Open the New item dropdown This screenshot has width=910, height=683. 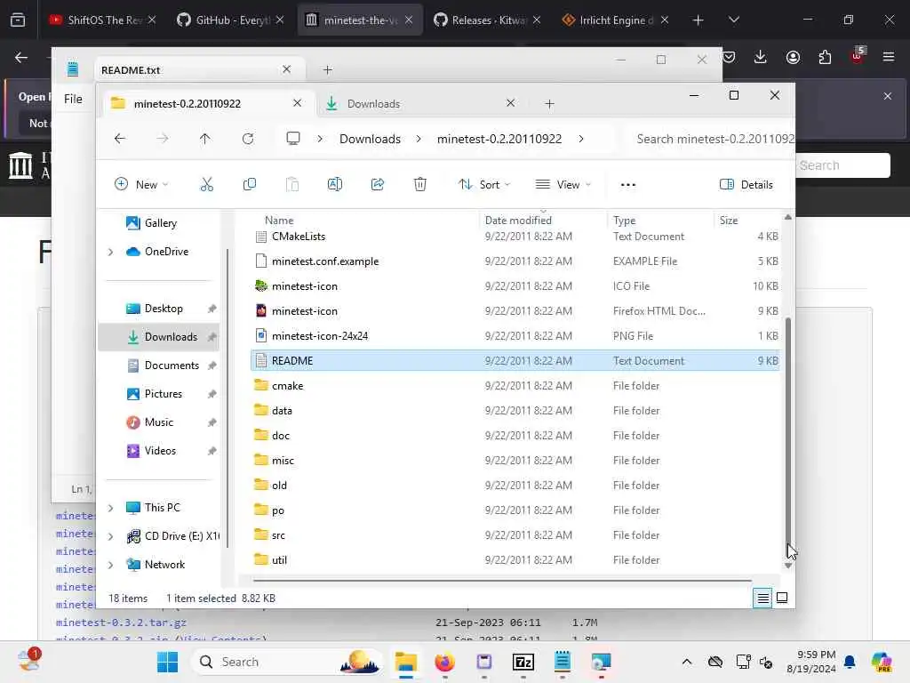pyautogui.click(x=141, y=185)
